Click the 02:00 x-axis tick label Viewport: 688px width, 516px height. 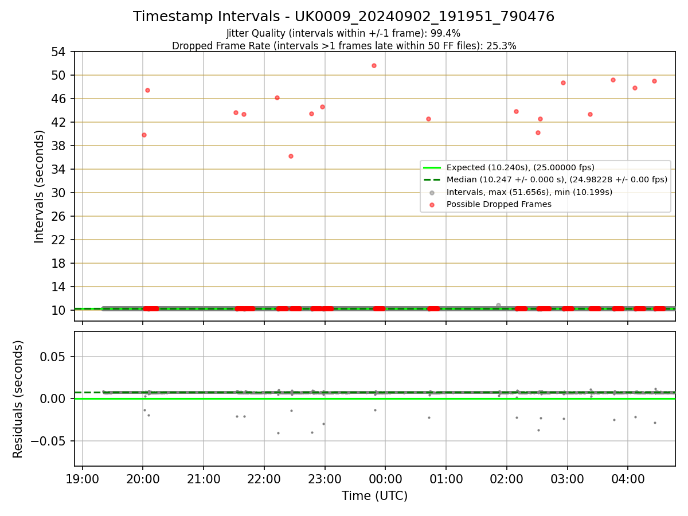click(x=507, y=478)
